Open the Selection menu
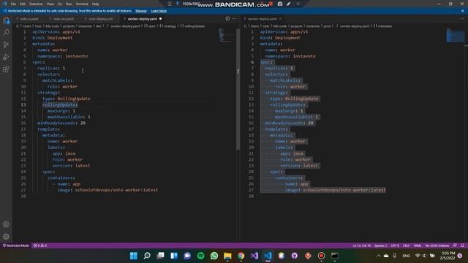This screenshot has height=263, width=468. 36,4
